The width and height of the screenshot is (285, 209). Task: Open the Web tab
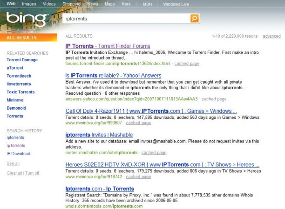pos(11,4)
